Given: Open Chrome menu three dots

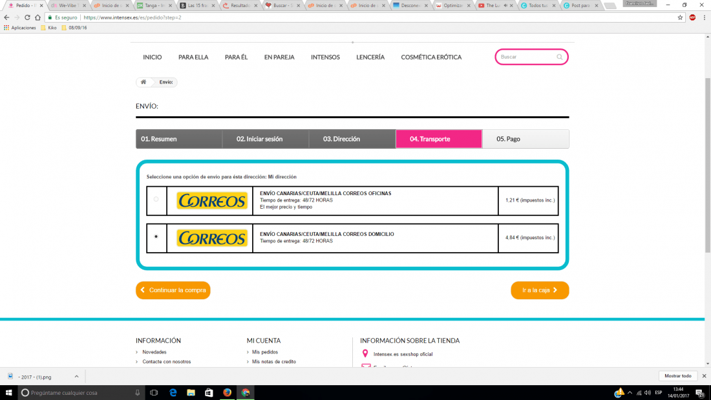Looking at the screenshot, I should [704, 17].
